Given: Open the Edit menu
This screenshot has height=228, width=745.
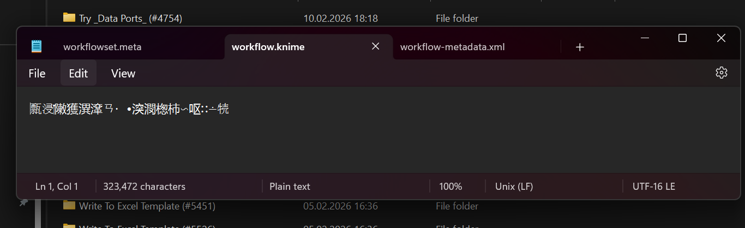Looking at the screenshot, I should [78, 73].
